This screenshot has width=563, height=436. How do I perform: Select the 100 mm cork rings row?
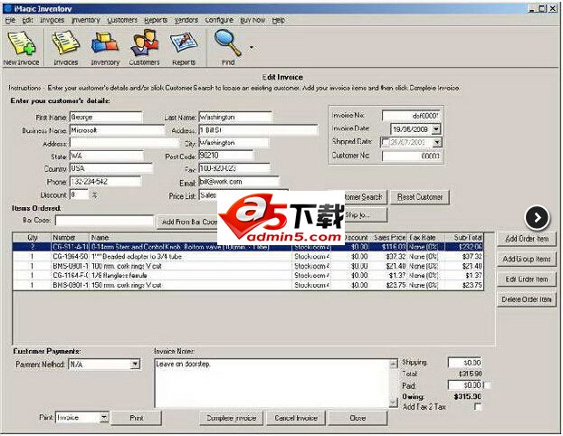pos(248,266)
